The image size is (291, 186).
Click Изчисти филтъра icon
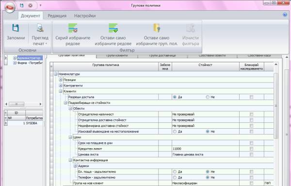point(191,28)
